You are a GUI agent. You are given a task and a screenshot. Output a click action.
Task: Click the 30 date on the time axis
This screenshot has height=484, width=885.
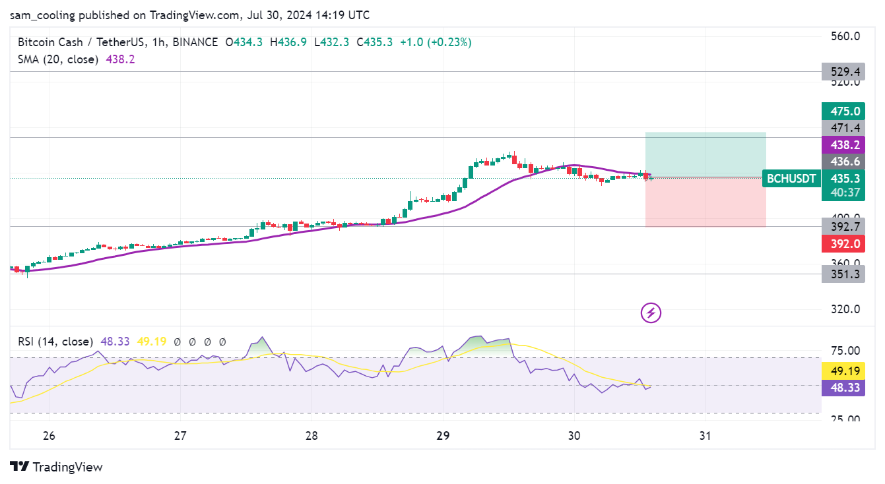coord(573,436)
